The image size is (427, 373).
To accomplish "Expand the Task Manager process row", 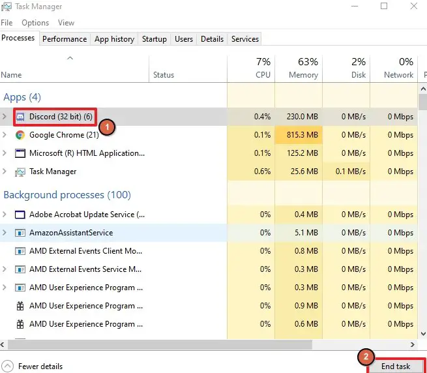I will pyautogui.click(x=5, y=172).
